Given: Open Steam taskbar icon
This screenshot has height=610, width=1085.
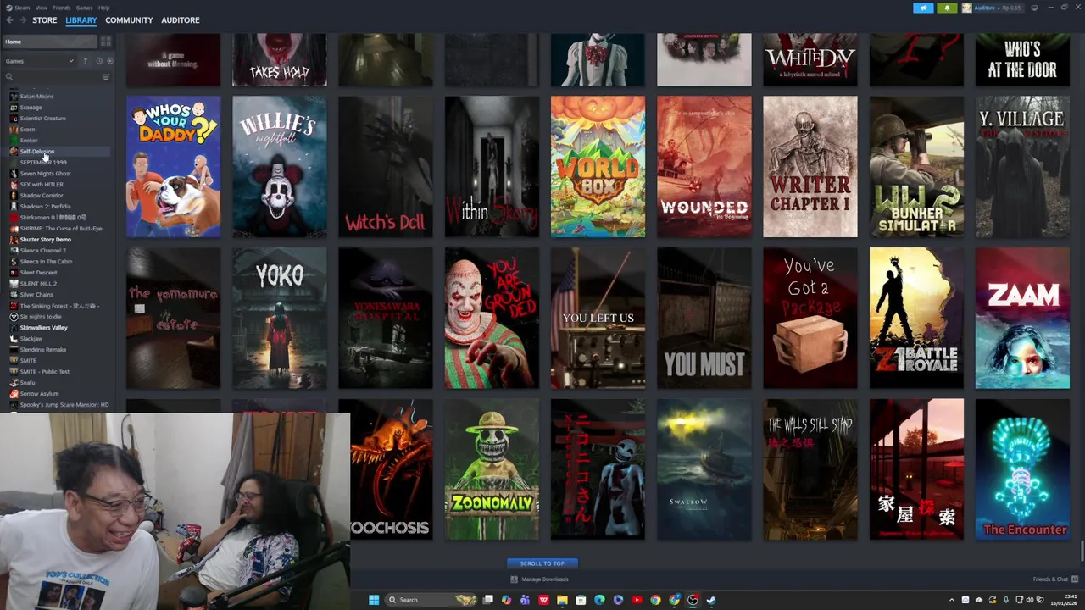Looking at the screenshot, I should [711, 600].
